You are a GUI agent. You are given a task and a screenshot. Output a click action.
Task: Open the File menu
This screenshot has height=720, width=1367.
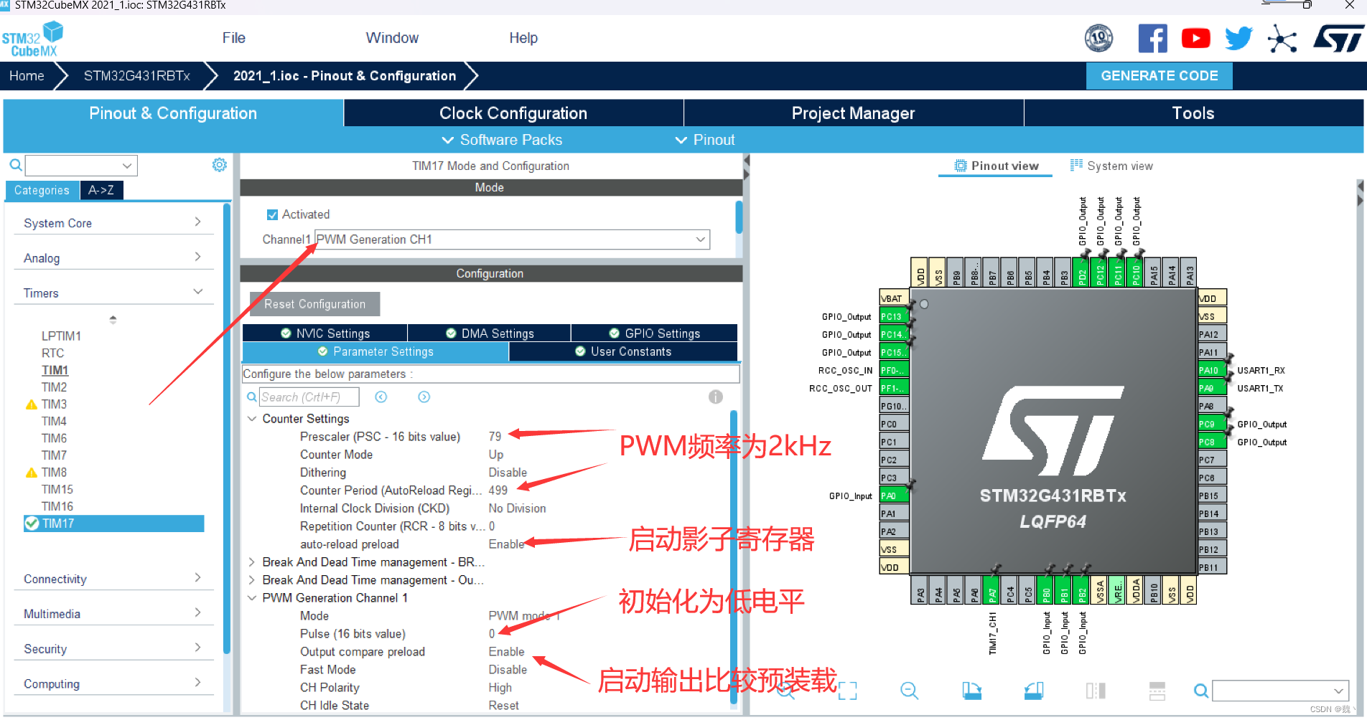point(233,38)
